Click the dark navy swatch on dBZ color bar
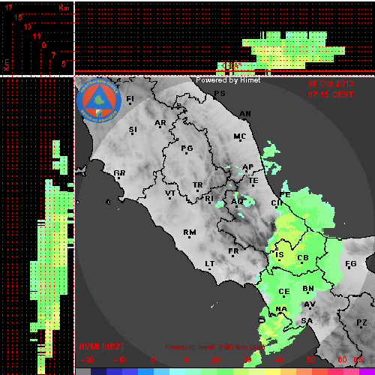375x375 pixels. [x=98, y=372]
